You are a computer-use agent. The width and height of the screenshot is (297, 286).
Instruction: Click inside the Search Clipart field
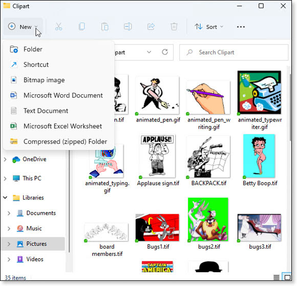234,52
